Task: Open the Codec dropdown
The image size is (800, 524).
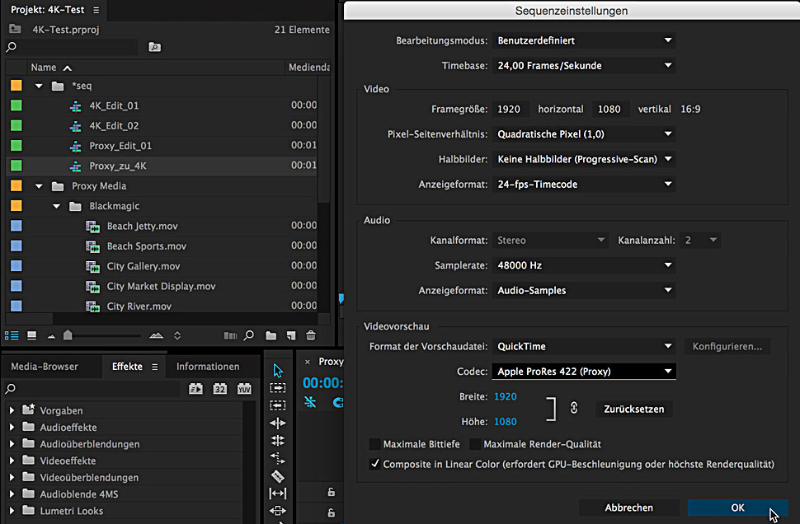Action: pyautogui.click(x=584, y=372)
